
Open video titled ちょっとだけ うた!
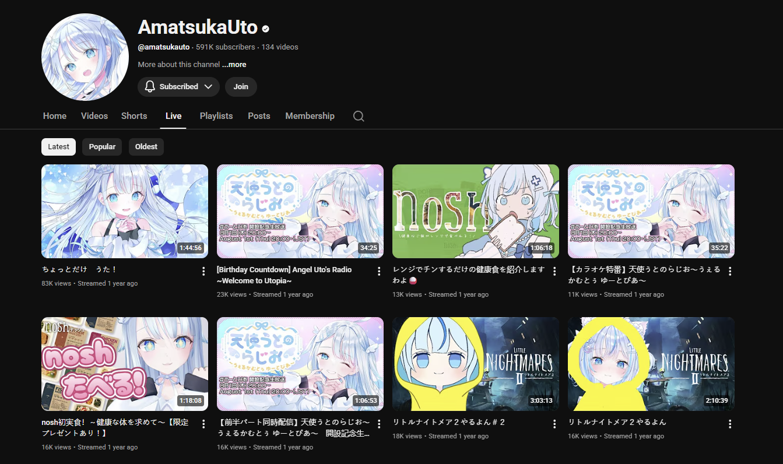80,270
